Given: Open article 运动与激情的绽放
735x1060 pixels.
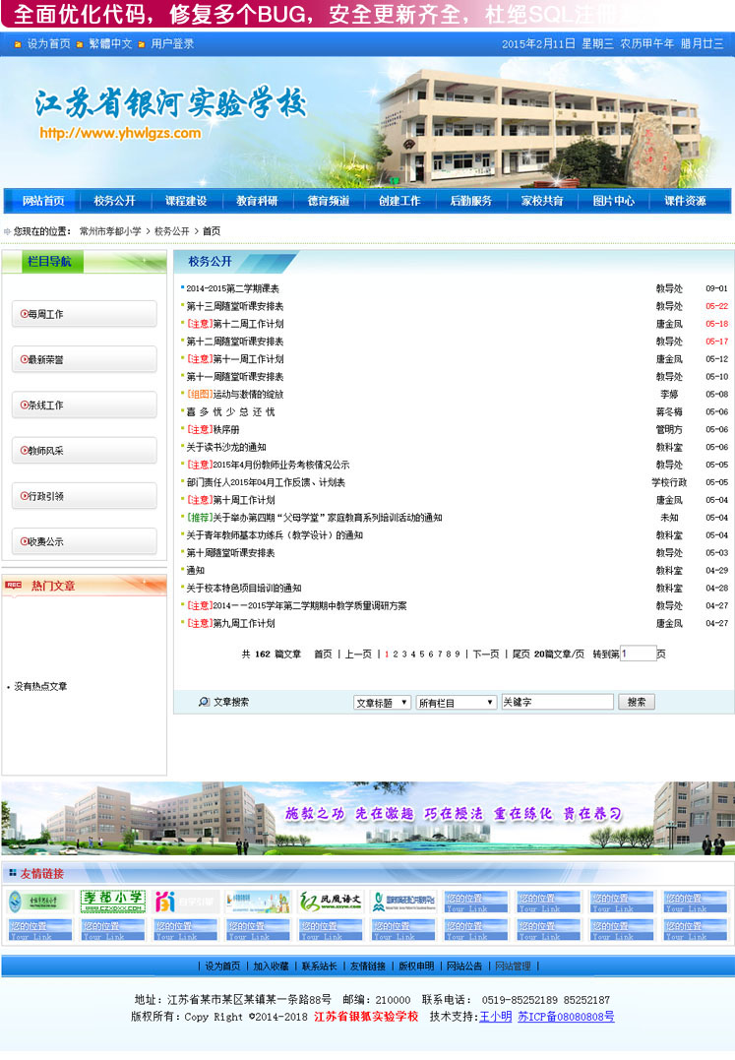Looking at the screenshot, I should 248,394.
